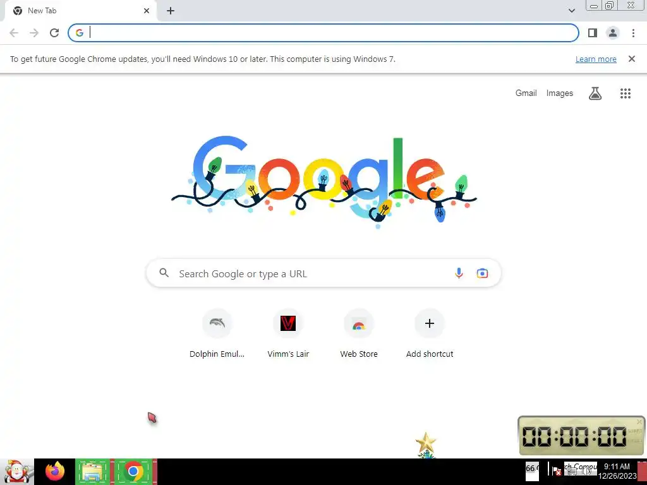
Task: Open the Web Store shortcut
Action: (x=359, y=333)
